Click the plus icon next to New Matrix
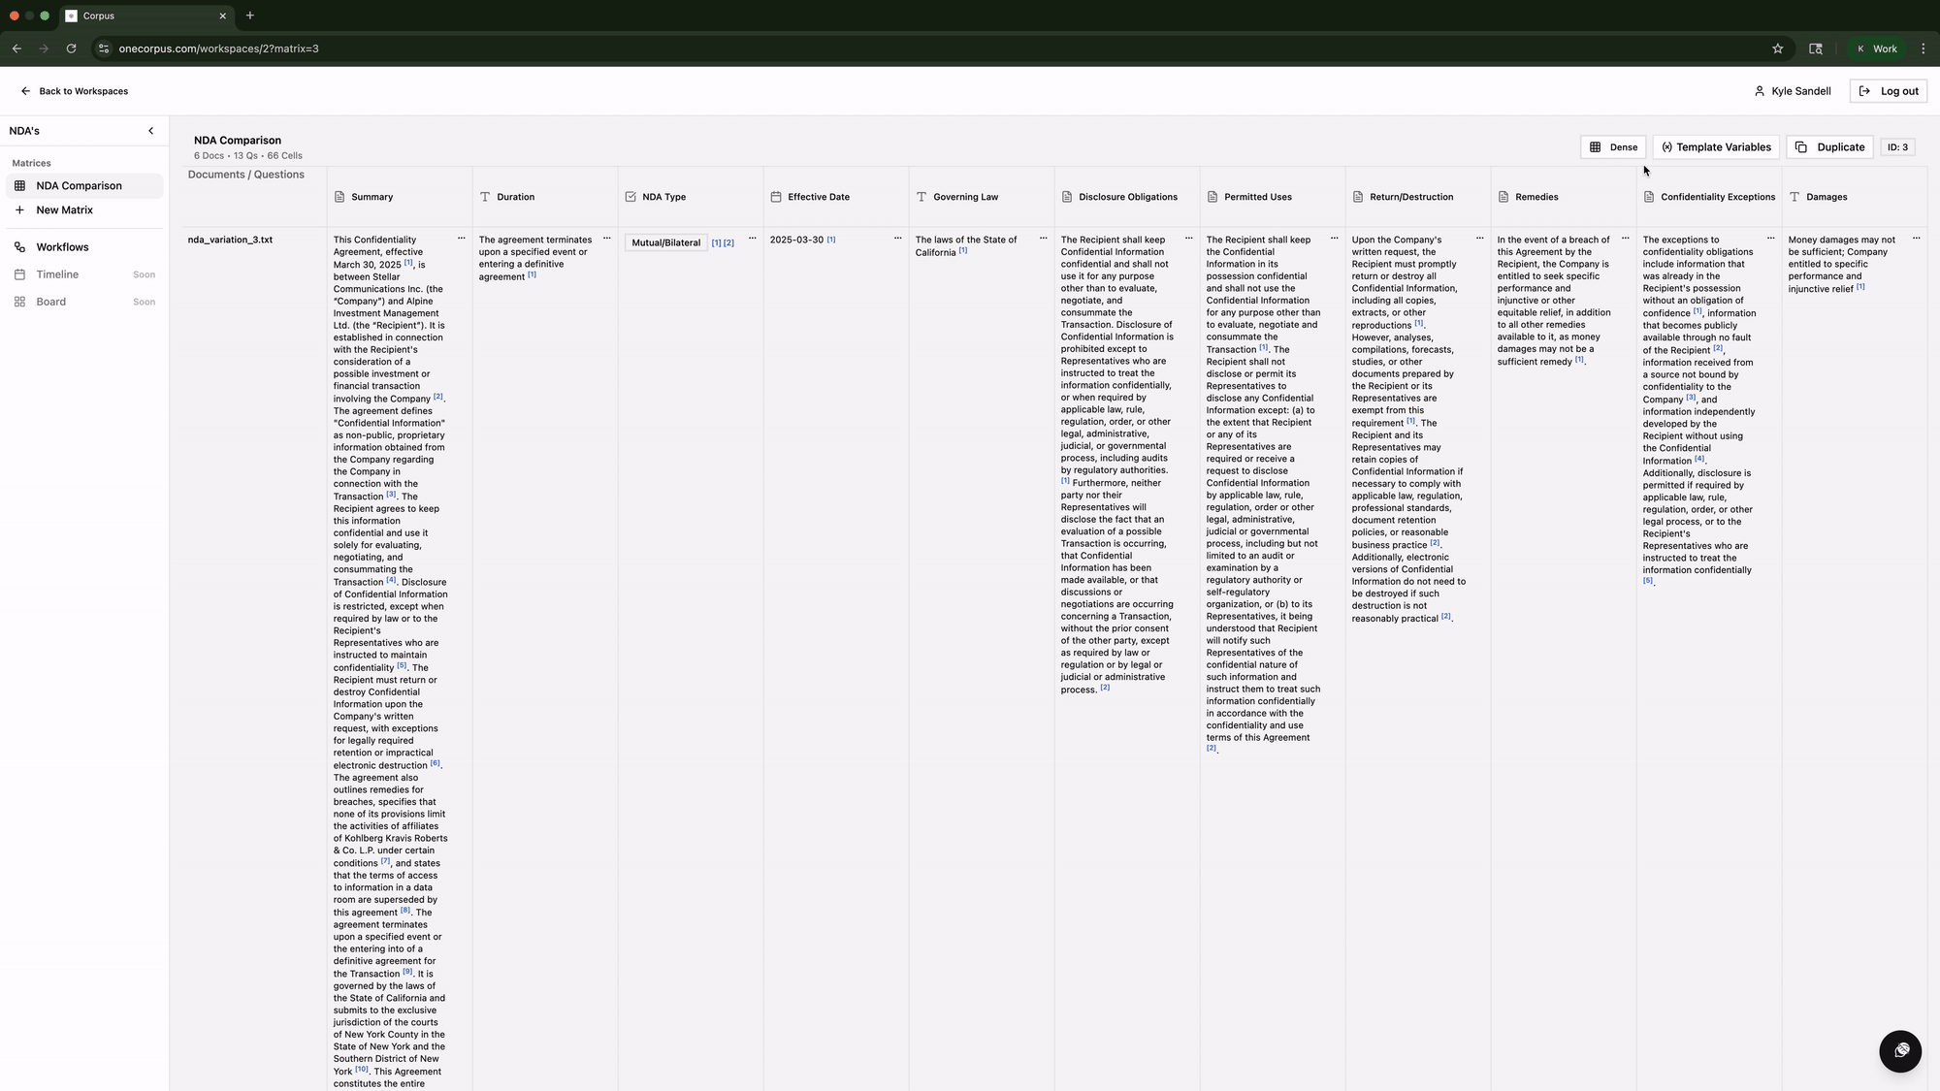The height and width of the screenshot is (1091, 1940). (x=19, y=209)
